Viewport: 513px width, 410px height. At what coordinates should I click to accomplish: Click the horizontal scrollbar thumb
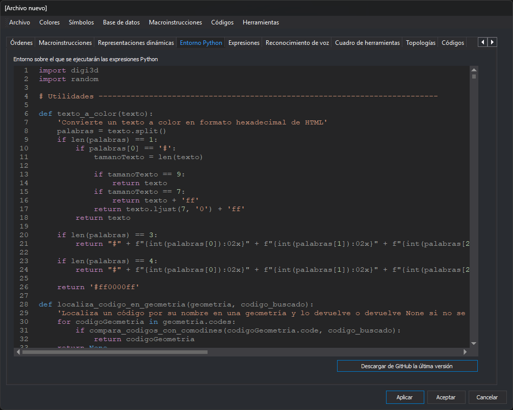pos(115,352)
